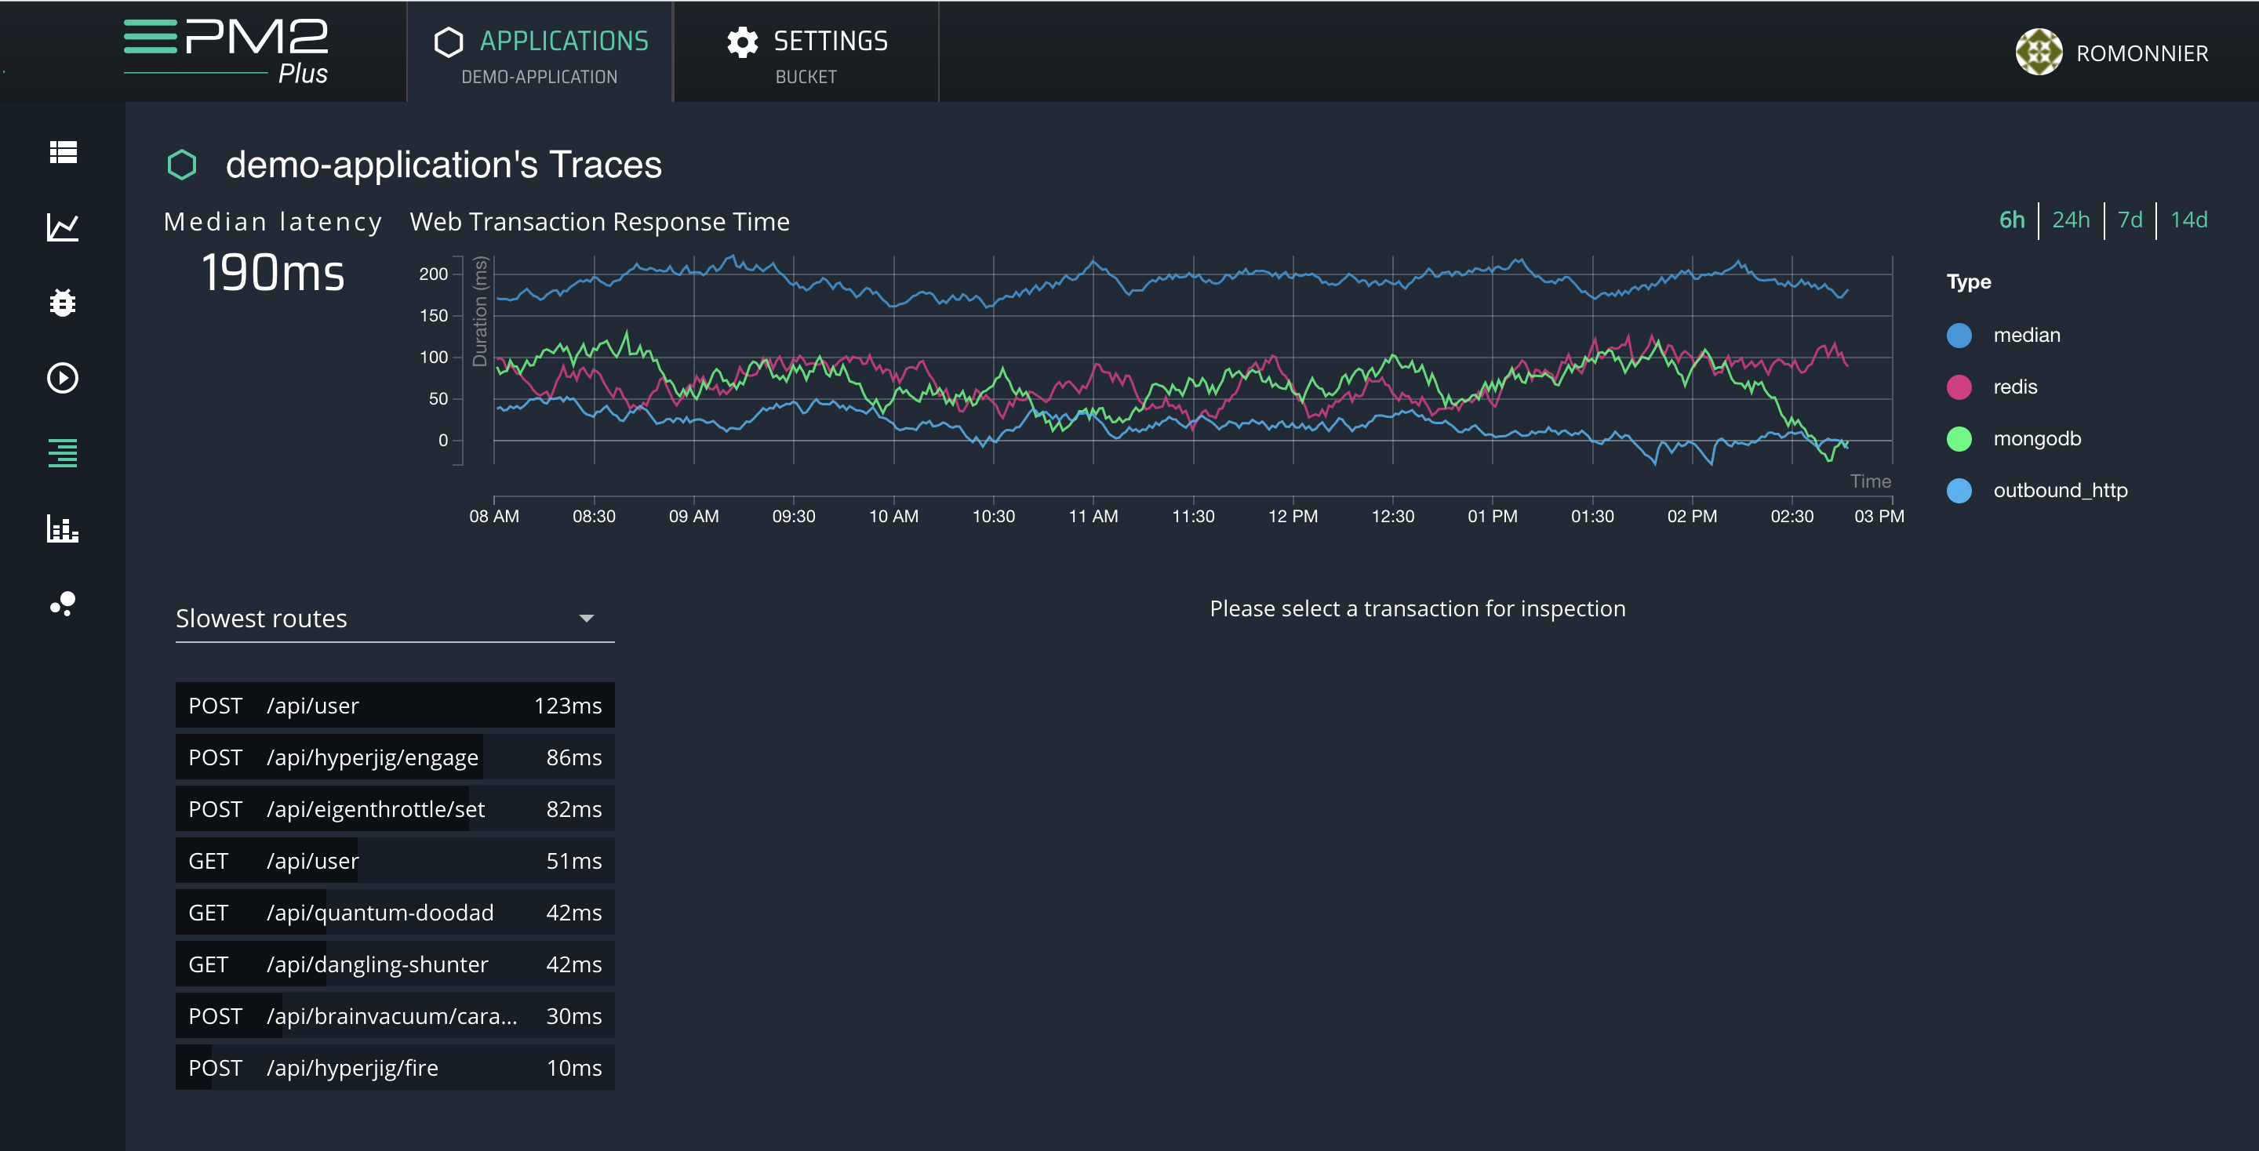Select the POST /api/user 123ms route

[x=395, y=706]
